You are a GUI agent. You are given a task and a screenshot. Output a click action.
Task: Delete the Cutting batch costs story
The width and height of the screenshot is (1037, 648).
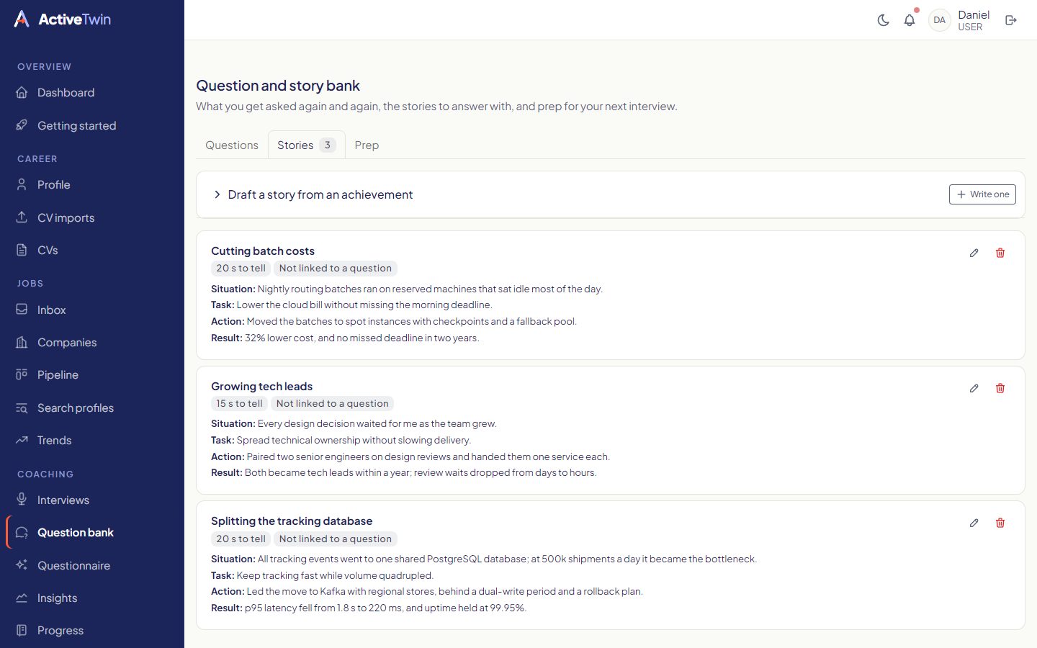tap(1000, 253)
